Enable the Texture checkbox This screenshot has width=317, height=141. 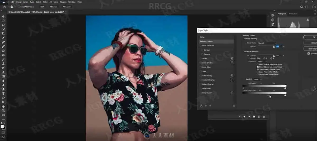point(202,54)
